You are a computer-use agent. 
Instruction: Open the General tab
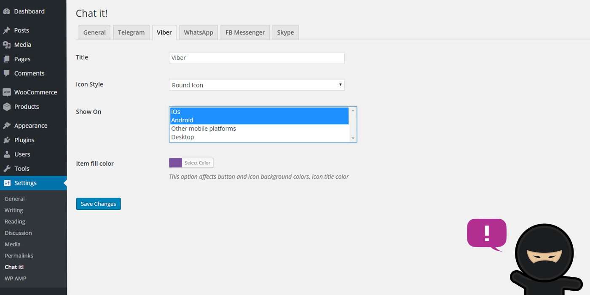(x=94, y=32)
